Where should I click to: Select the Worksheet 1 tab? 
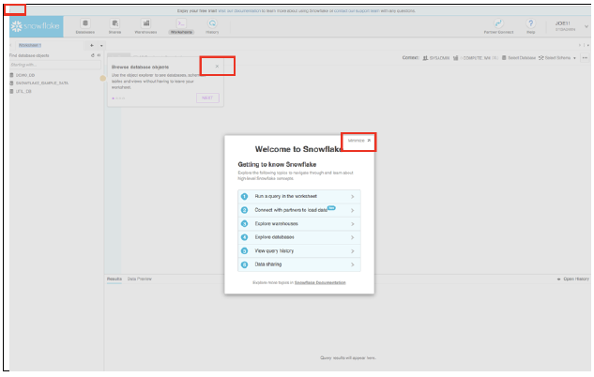[30, 45]
